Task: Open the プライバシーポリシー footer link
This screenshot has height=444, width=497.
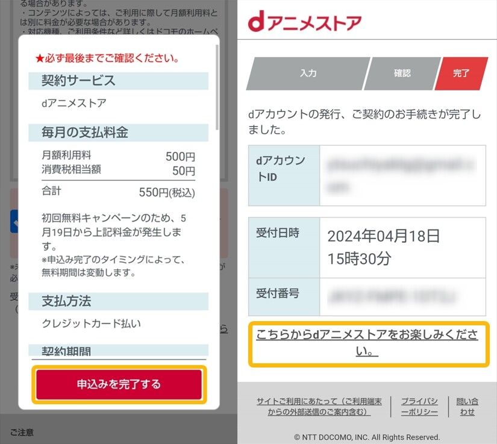Action: (419, 407)
